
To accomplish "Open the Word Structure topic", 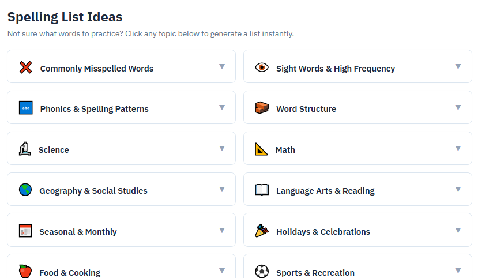I will coord(306,109).
